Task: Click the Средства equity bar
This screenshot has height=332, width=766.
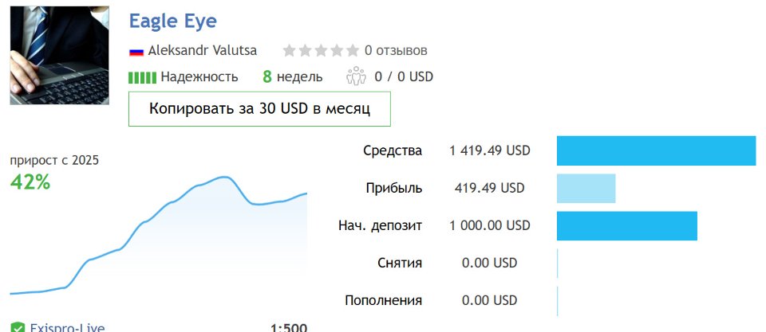Action: (x=656, y=151)
